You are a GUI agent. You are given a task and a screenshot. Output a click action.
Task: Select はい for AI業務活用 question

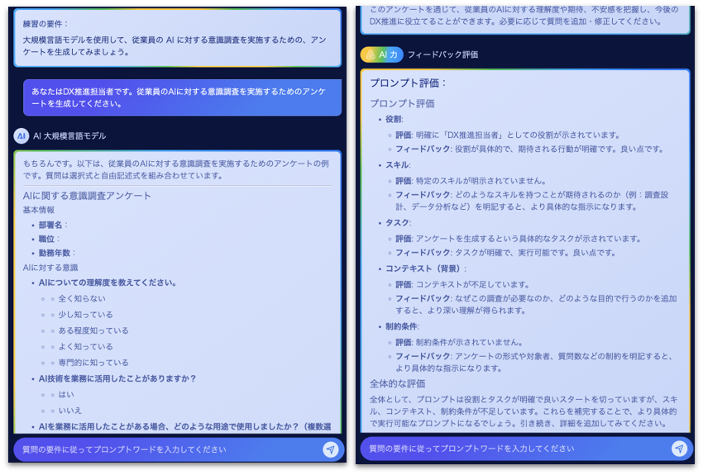click(65, 394)
